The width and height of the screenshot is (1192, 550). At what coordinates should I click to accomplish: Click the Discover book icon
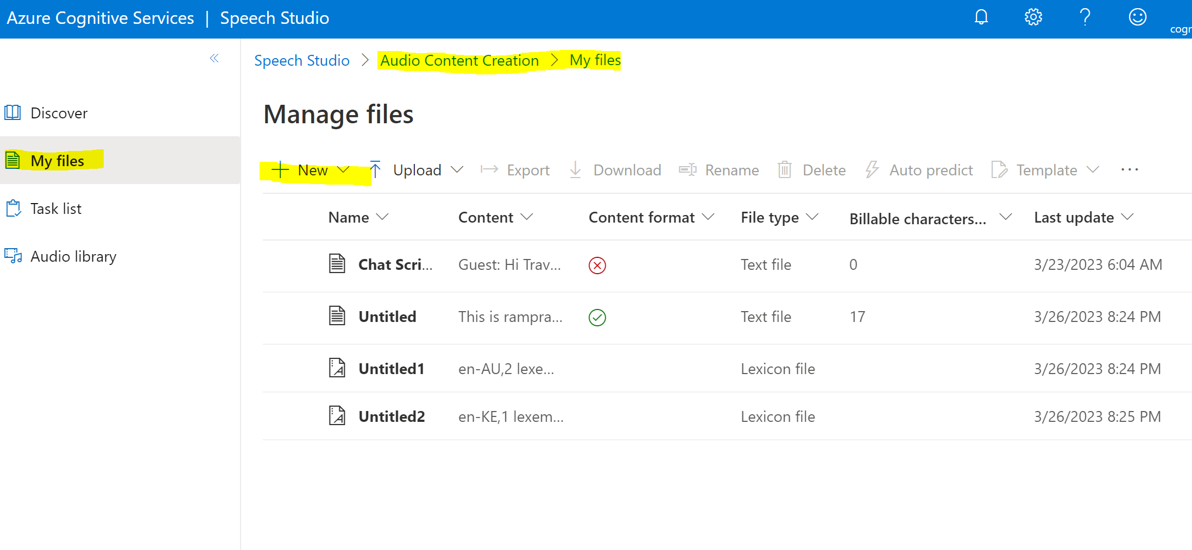tap(12, 113)
